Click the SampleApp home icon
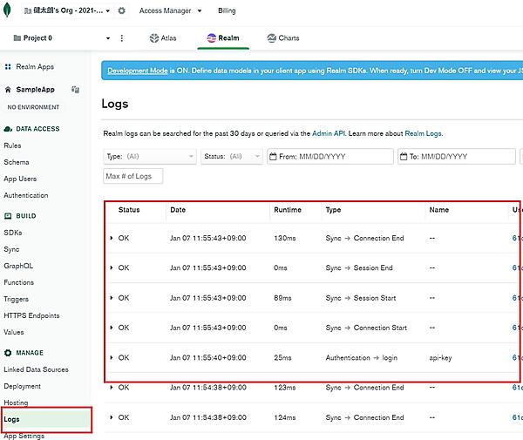This screenshot has width=523, height=440. click(x=9, y=89)
